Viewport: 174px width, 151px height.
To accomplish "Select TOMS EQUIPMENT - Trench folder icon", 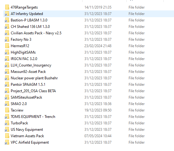I will pos(7,116).
